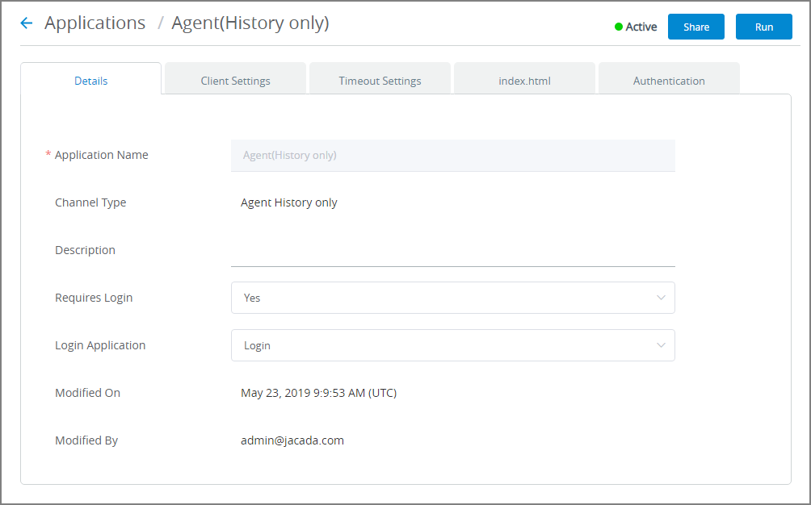Screen dimensions: 811x505
Task: Click the Agent(History only) breadcrumb title
Action: (x=250, y=23)
